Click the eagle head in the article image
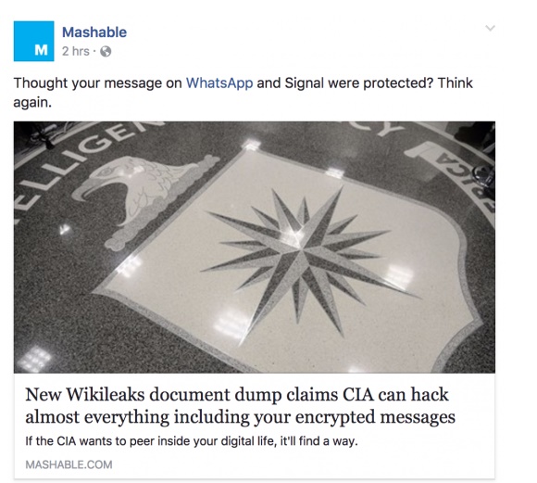The image size is (537, 483). point(137,187)
